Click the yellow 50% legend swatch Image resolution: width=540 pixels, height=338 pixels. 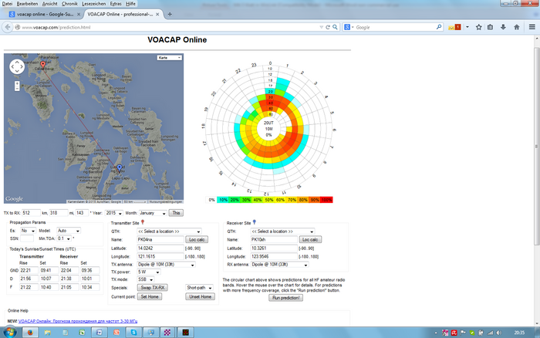[269, 200]
